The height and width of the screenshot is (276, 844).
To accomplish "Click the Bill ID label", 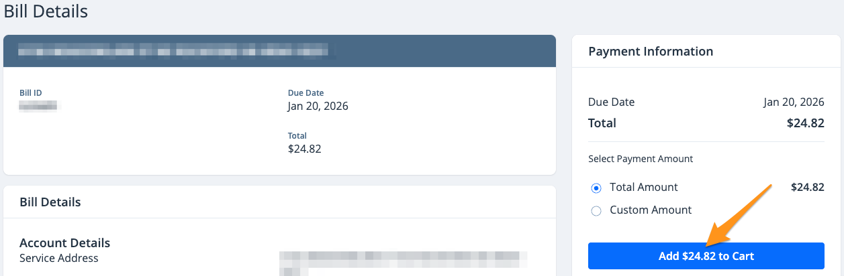I will click(31, 92).
